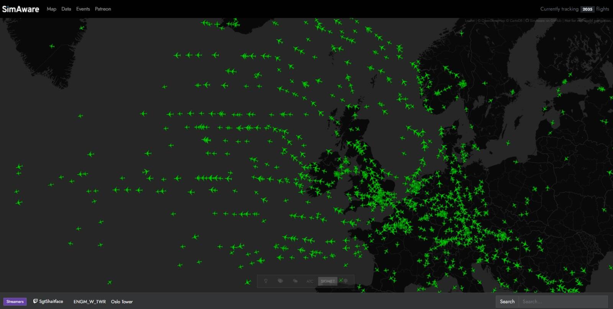The height and width of the screenshot is (309, 613).
Task: Toggle the ATC layer button
Action: pos(310,281)
